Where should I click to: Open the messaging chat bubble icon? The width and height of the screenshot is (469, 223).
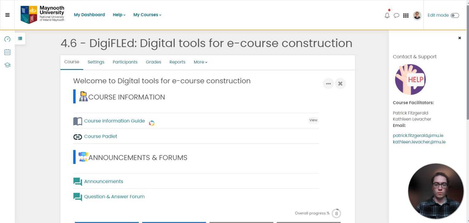pos(396,15)
